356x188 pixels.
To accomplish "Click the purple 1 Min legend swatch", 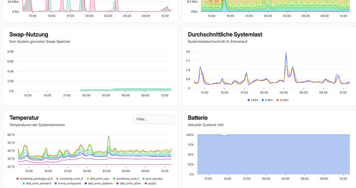I will point(249,100).
